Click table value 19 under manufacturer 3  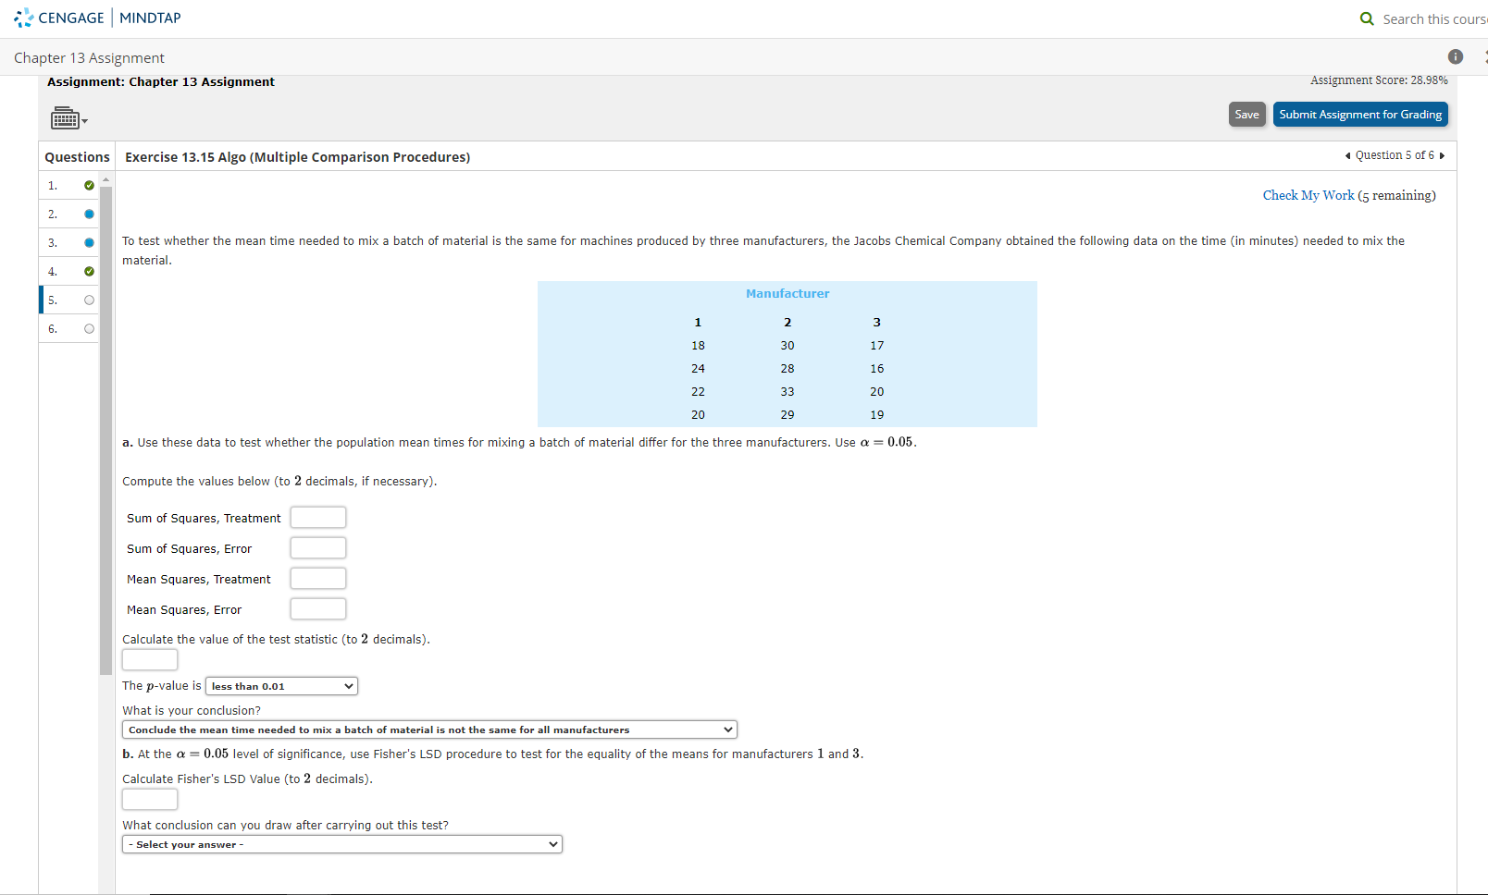[x=877, y=415]
